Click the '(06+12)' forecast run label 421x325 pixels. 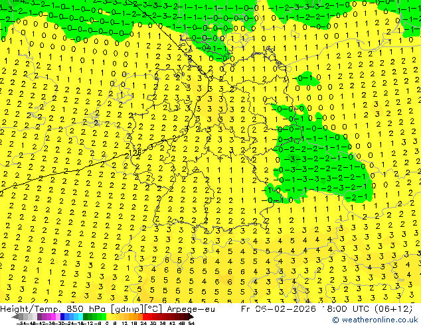[x=392, y=309]
